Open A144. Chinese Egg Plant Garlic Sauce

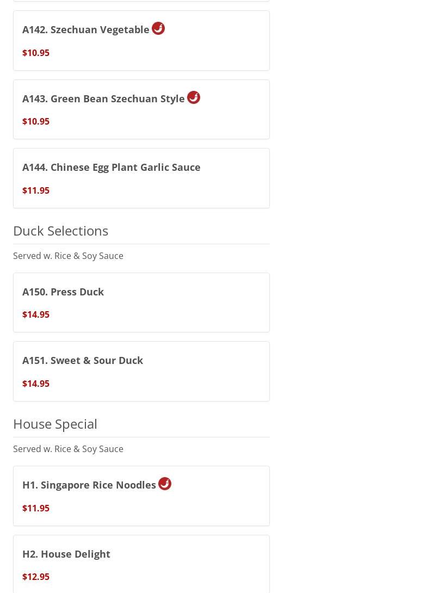(x=111, y=168)
